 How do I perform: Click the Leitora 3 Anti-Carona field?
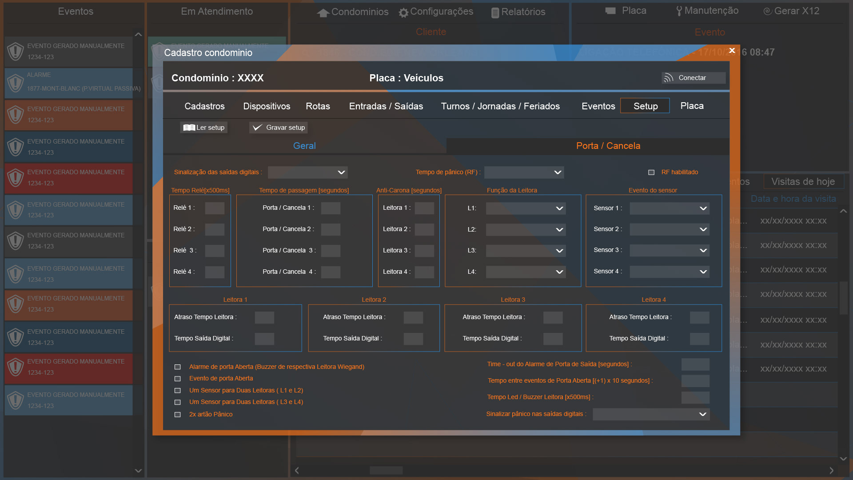(x=424, y=251)
